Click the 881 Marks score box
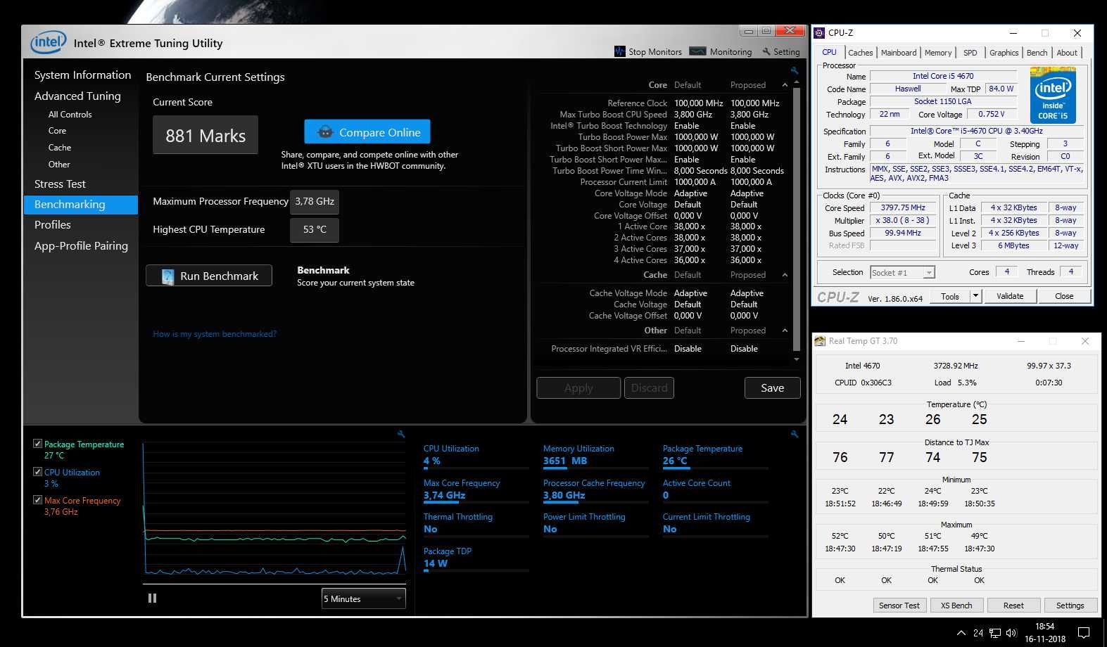This screenshot has height=647, width=1107. [205, 135]
